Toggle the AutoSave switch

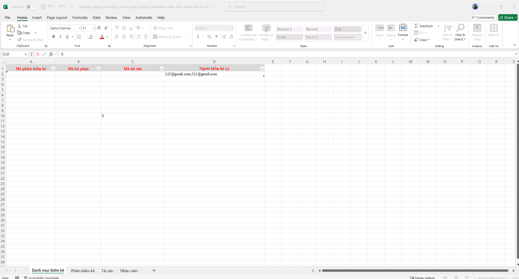pyautogui.click(x=31, y=7)
